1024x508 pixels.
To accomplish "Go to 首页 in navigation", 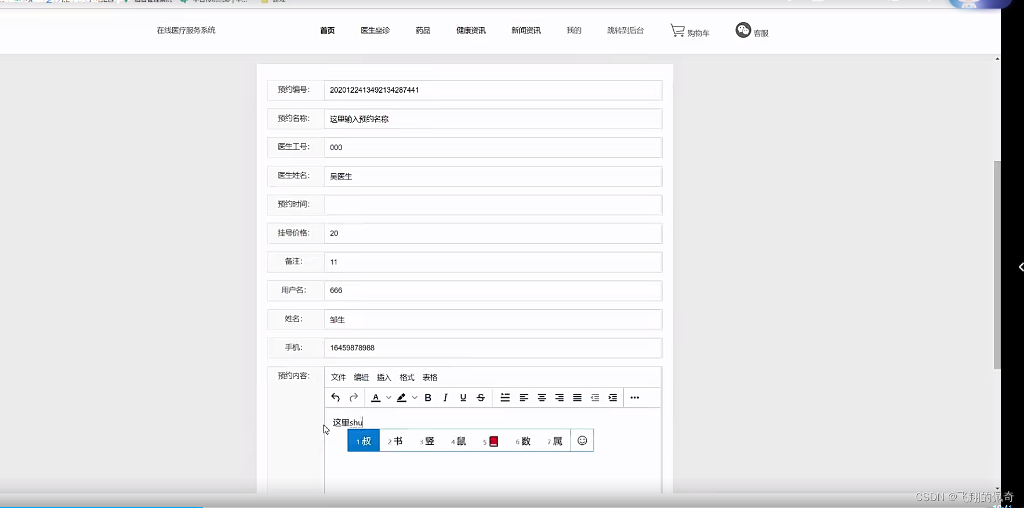I will click(327, 30).
